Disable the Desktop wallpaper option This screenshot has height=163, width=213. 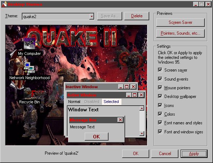(x=160, y=96)
